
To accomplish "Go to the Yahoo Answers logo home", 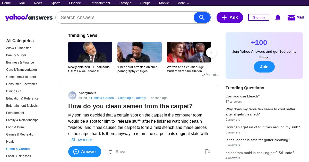I will pos(29,17).
